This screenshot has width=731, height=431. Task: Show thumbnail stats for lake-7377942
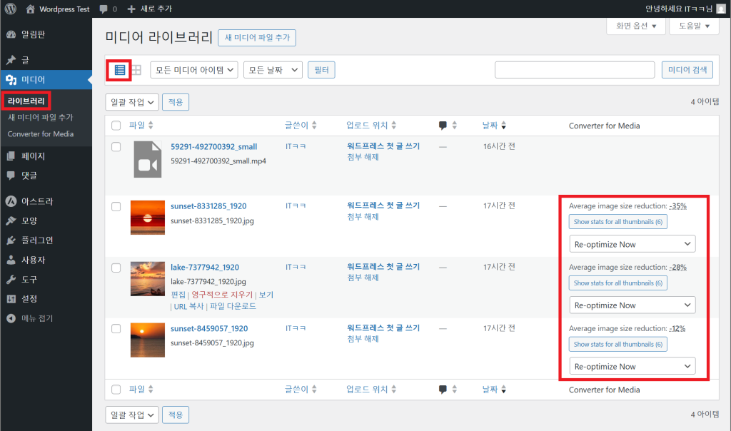point(617,283)
